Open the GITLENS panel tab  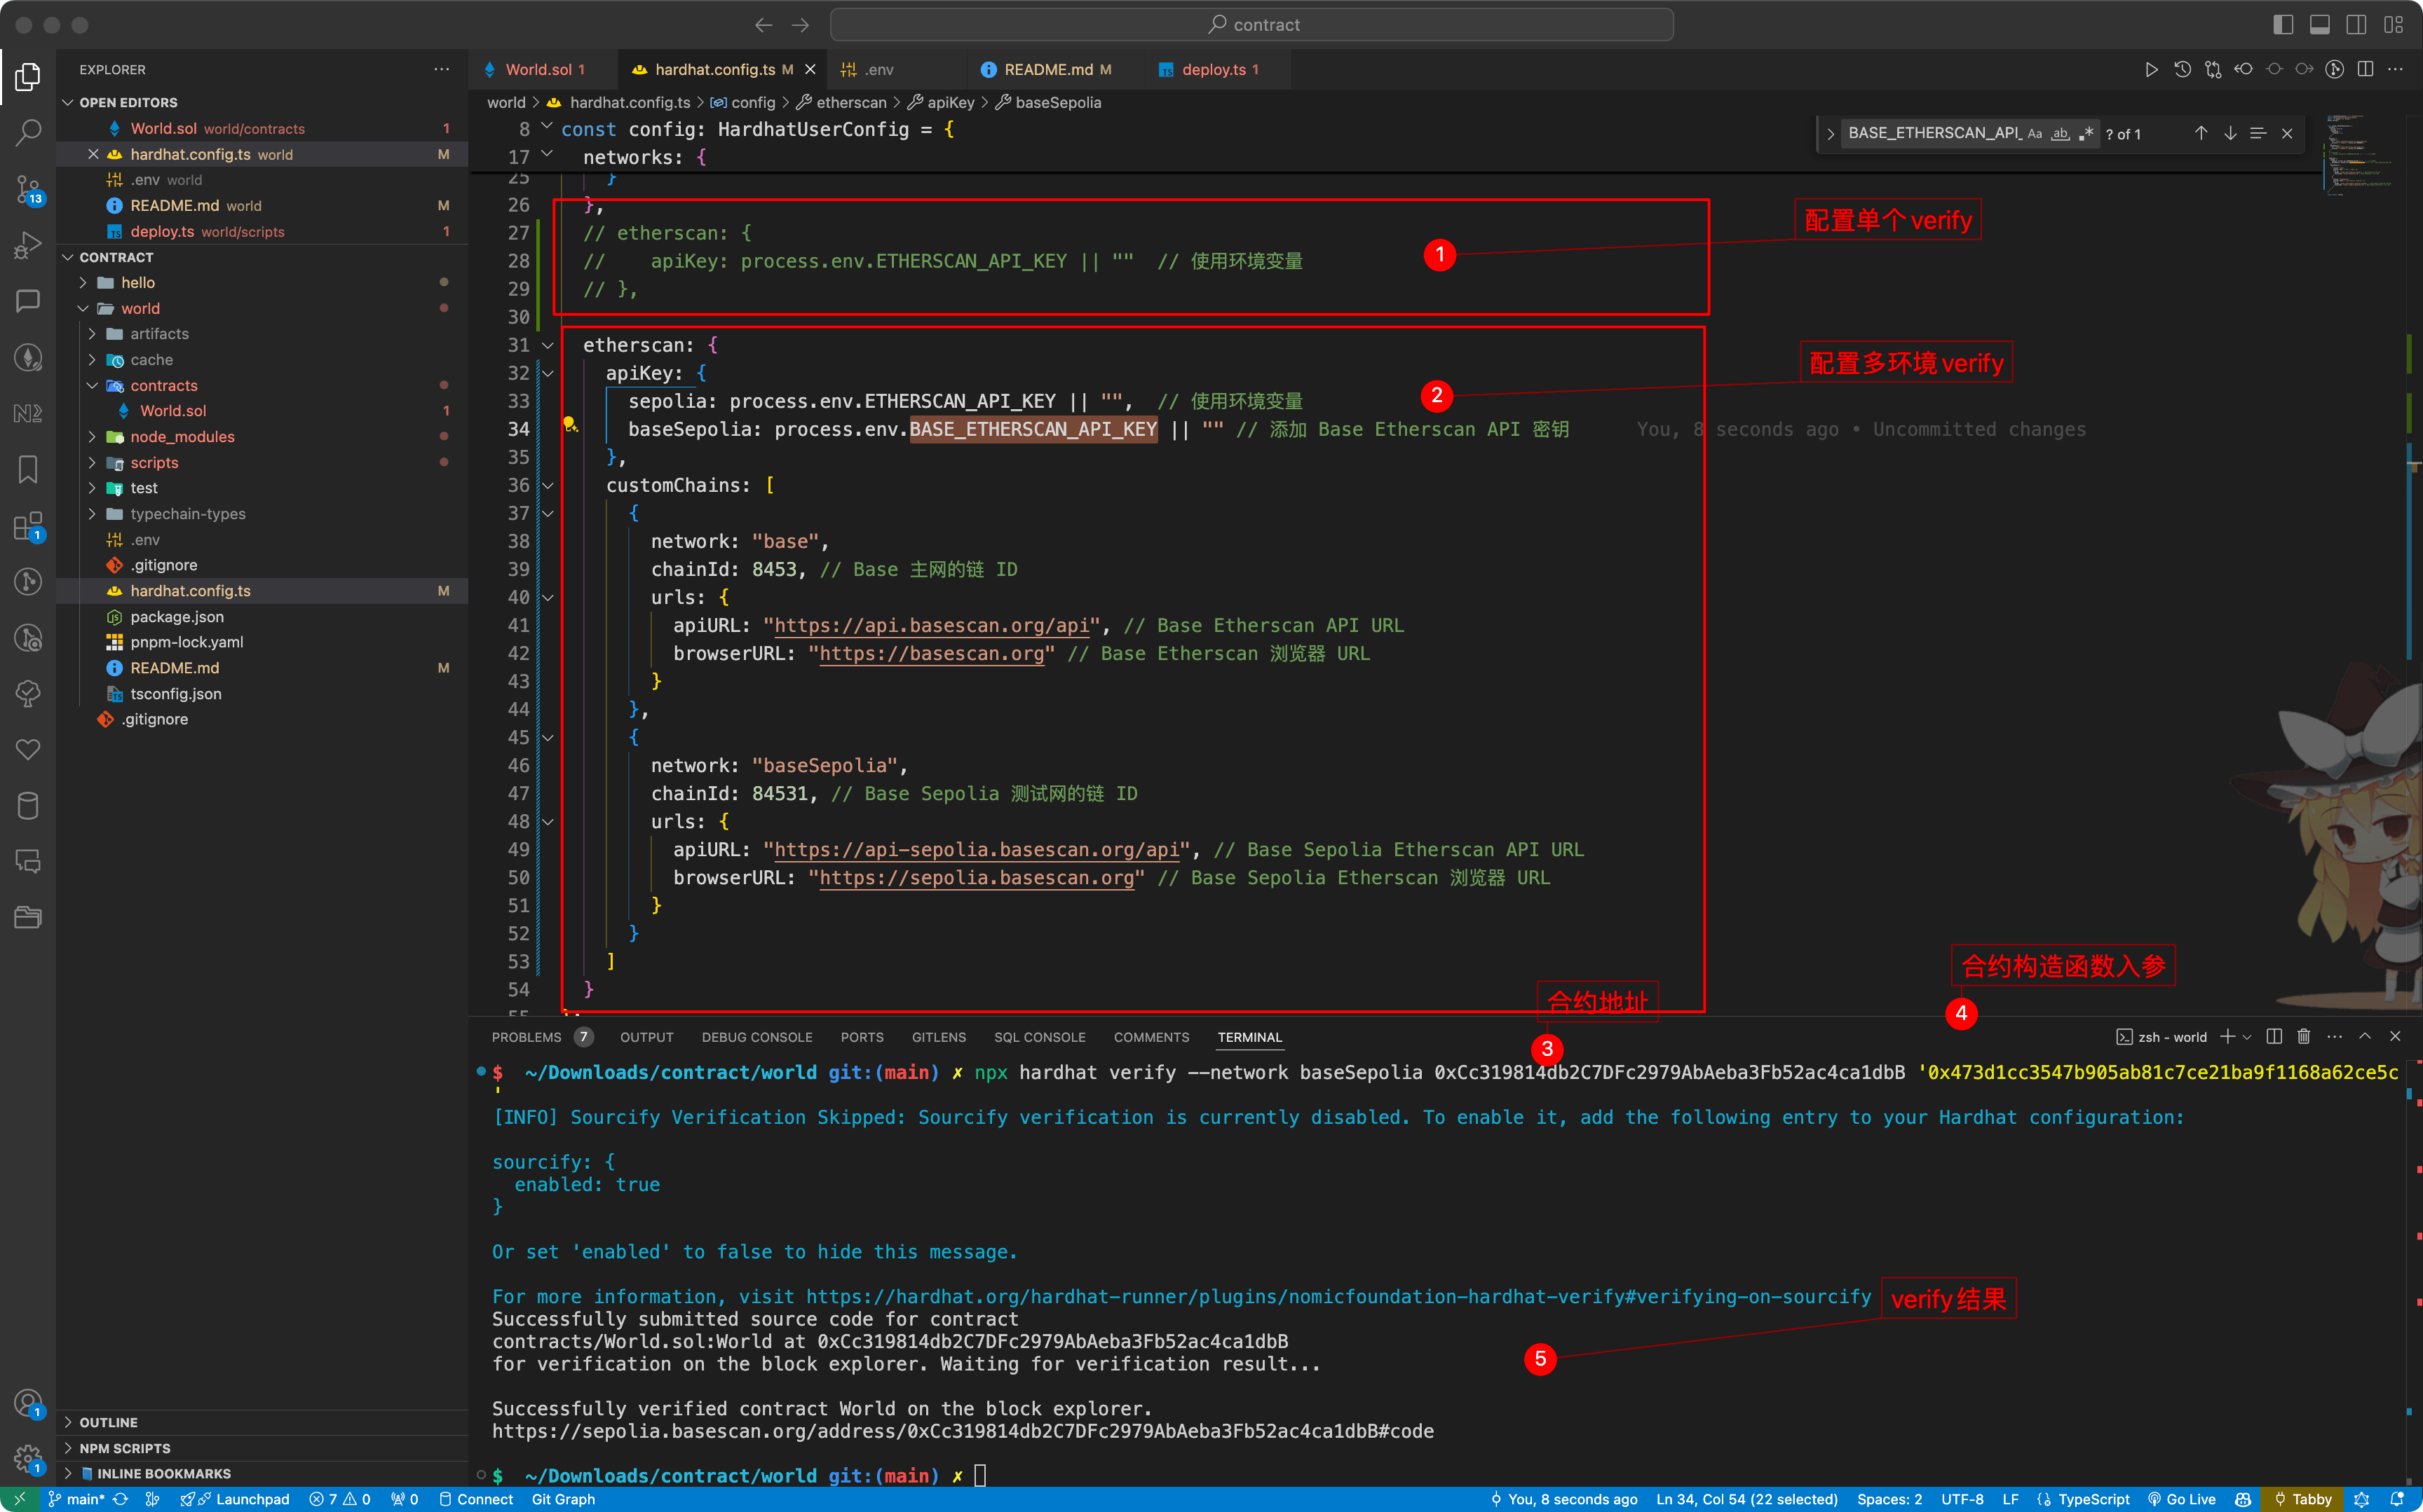coord(938,1037)
